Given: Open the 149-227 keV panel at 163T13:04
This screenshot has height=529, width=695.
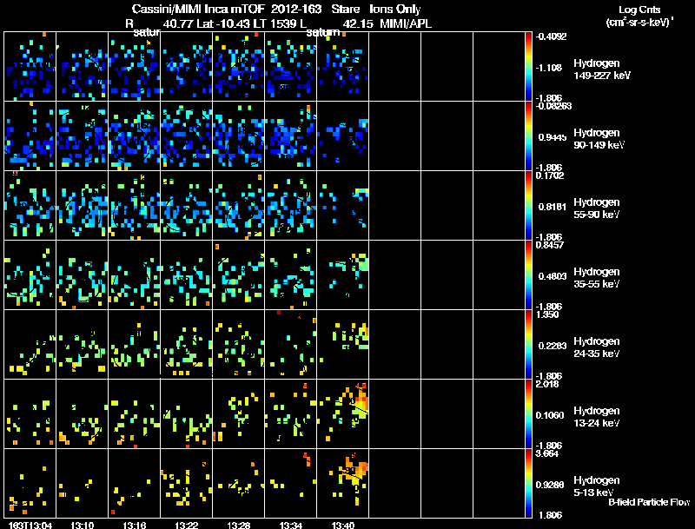Looking at the screenshot, I should pos(30,67).
